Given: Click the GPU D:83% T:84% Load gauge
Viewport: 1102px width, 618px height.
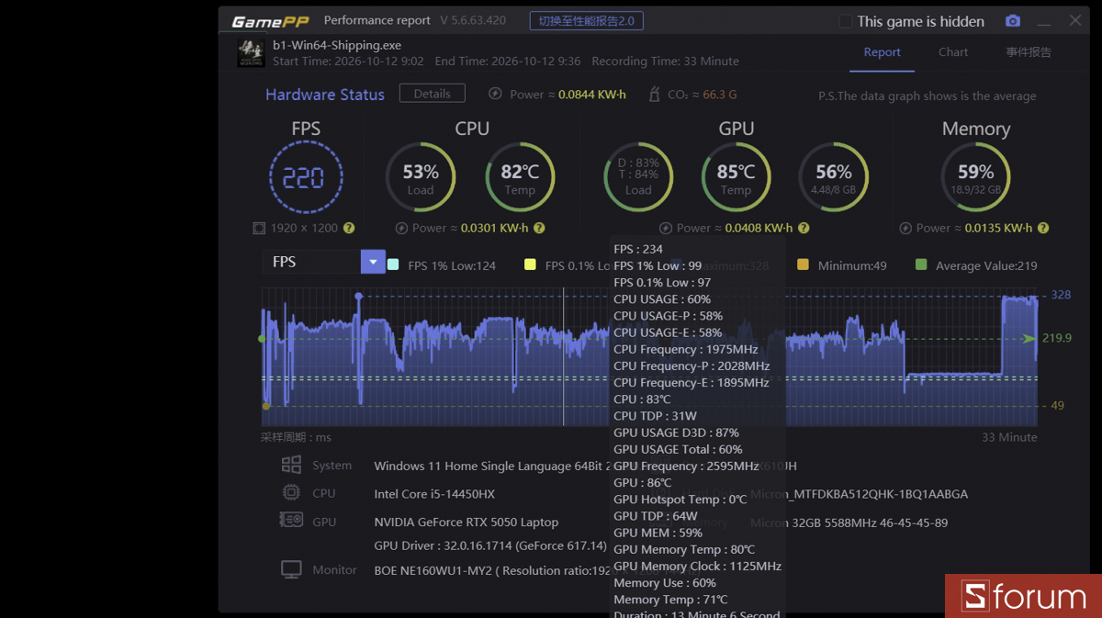Looking at the screenshot, I should click(x=638, y=177).
